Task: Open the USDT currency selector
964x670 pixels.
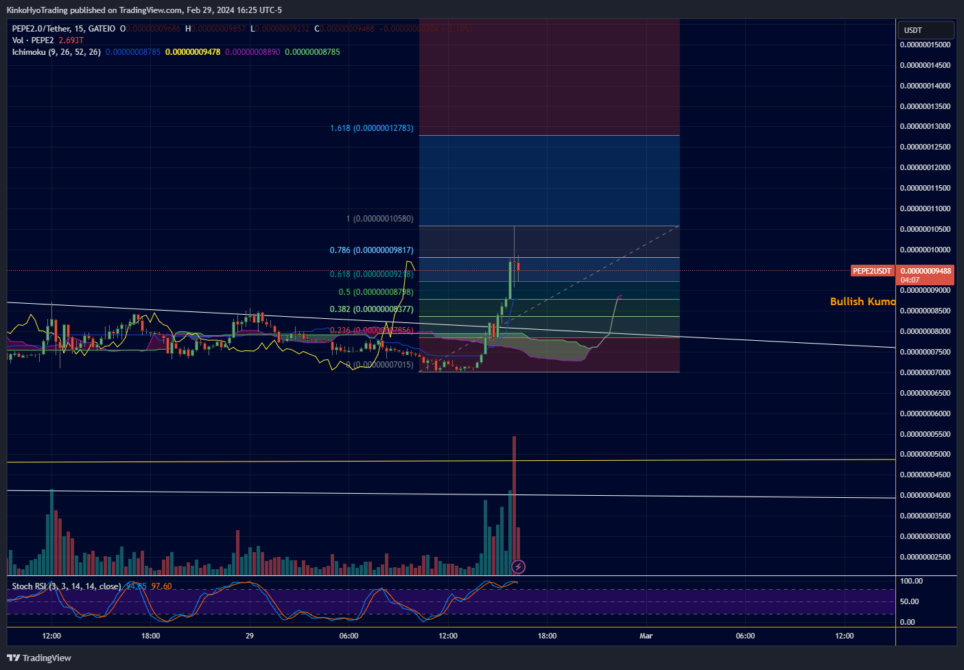Action: pos(926,30)
